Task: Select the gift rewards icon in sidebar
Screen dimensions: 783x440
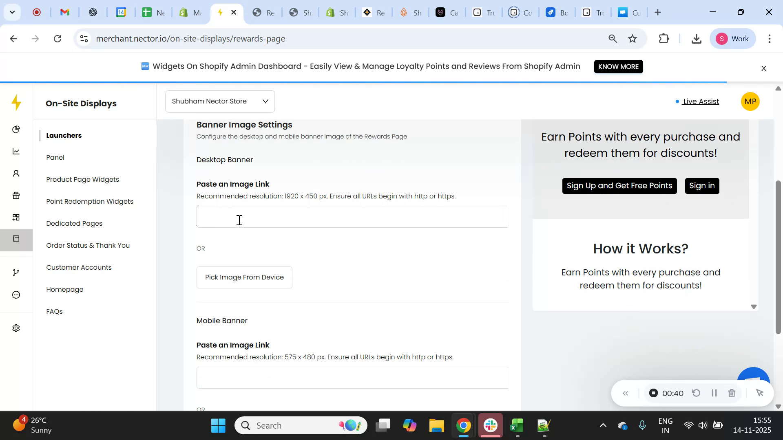Action: click(16, 195)
